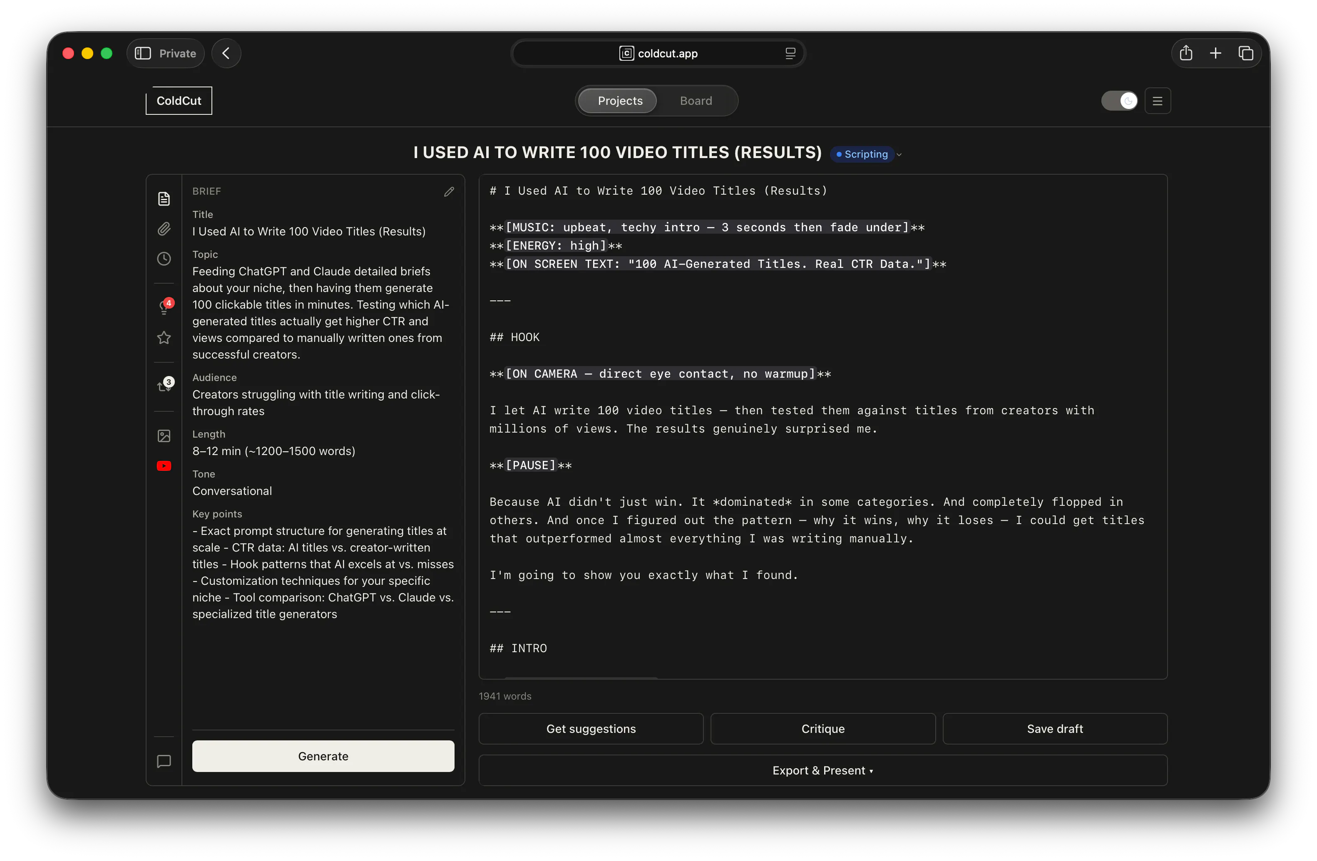Click the '1941 words' counter
Image resolution: width=1317 pixels, height=861 pixels.
pyautogui.click(x=504, y=696)
